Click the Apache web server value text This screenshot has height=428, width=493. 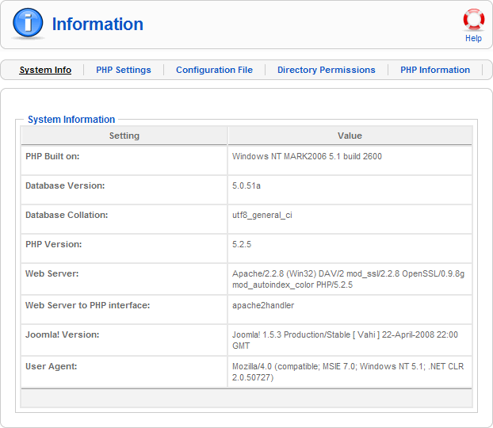[347, 278]
